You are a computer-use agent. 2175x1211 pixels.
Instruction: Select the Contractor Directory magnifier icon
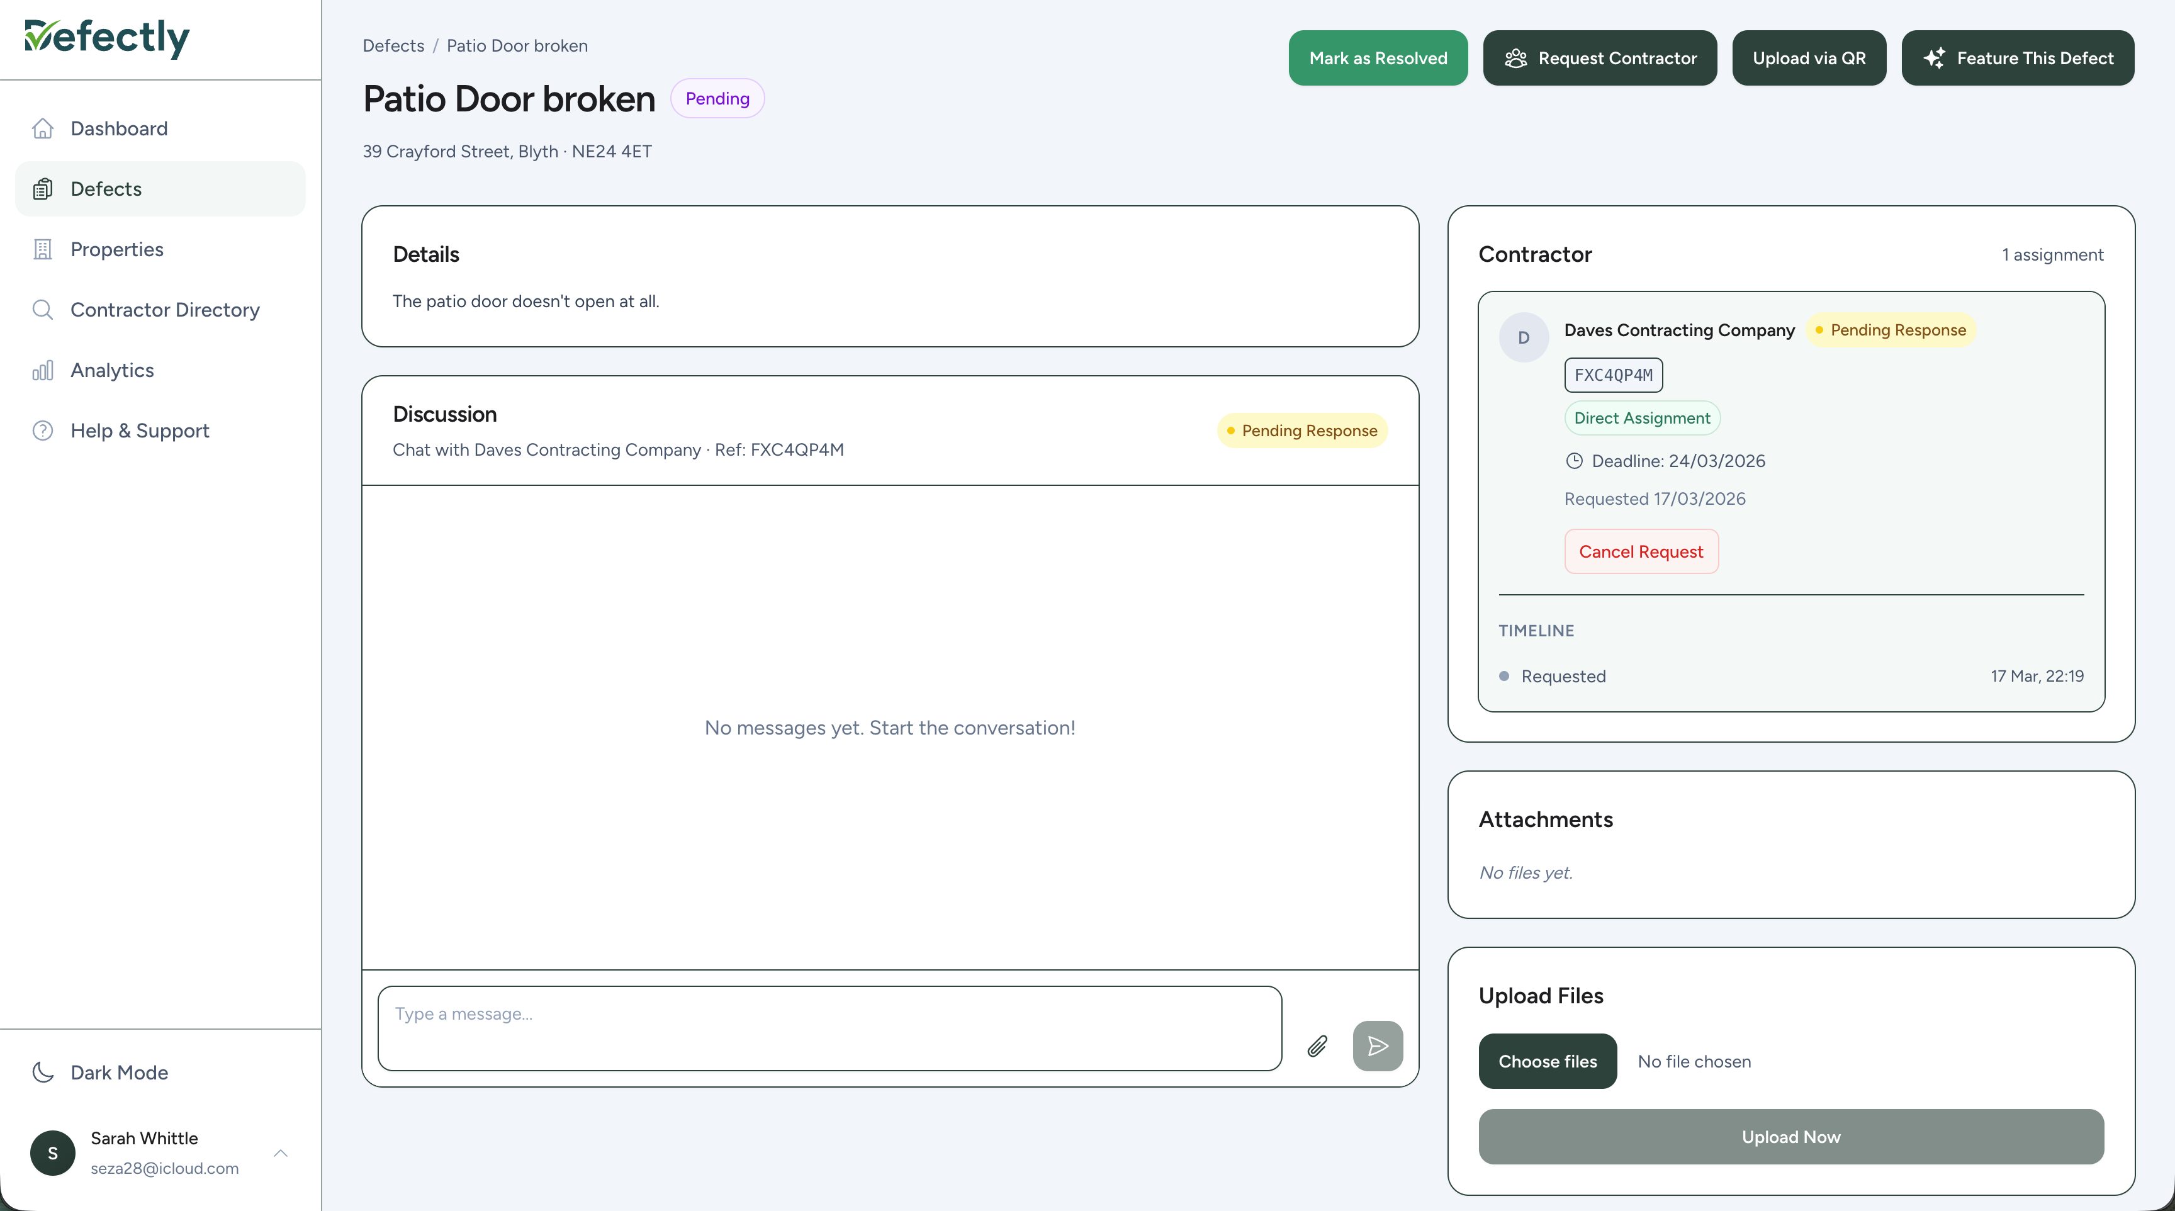click(x=43, y=310)
